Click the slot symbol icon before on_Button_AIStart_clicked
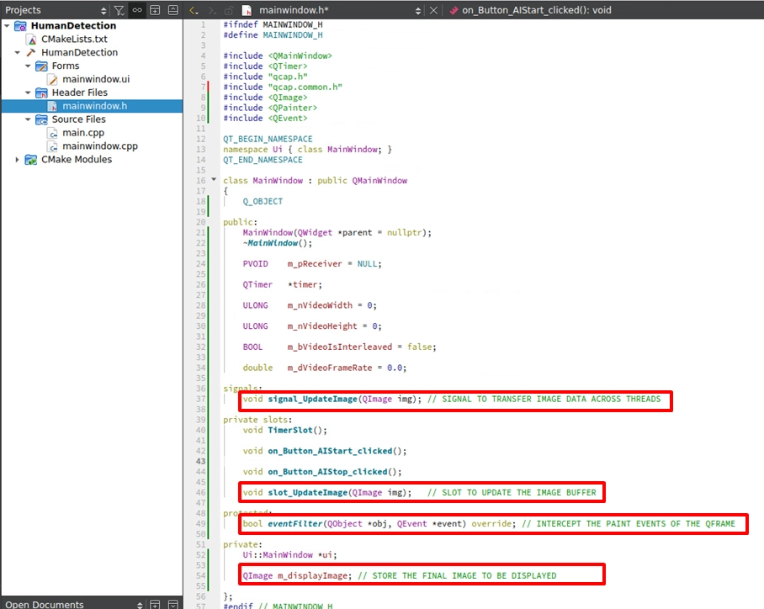The width and height of the screenshot is (764, 609). click(x=454, y=10)
